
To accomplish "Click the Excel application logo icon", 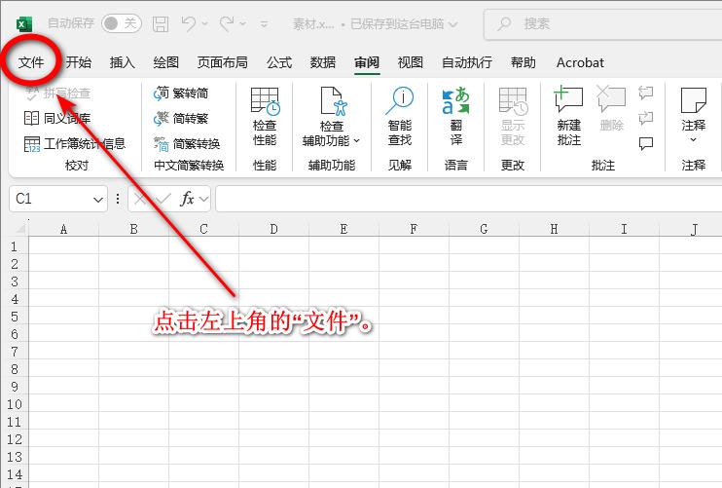I will pyautogui.click(x=24, y=23).
